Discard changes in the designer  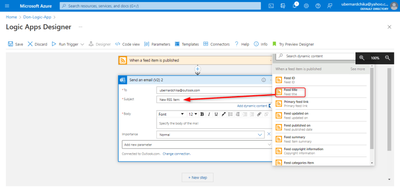coord(37,44)
